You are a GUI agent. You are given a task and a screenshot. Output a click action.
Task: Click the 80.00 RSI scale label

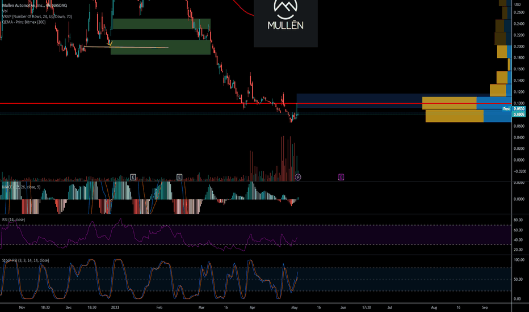[x=519, y=220]
